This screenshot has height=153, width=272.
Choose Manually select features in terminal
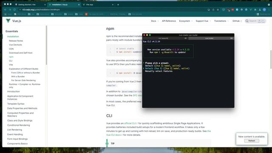point(159,71)
